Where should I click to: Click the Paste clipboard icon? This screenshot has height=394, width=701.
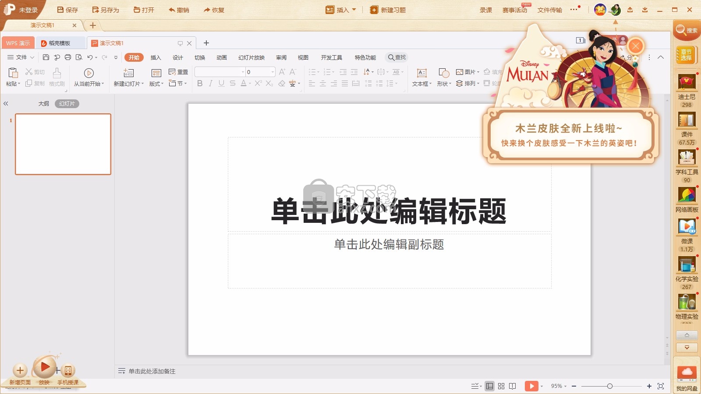(x=13, y=73)
